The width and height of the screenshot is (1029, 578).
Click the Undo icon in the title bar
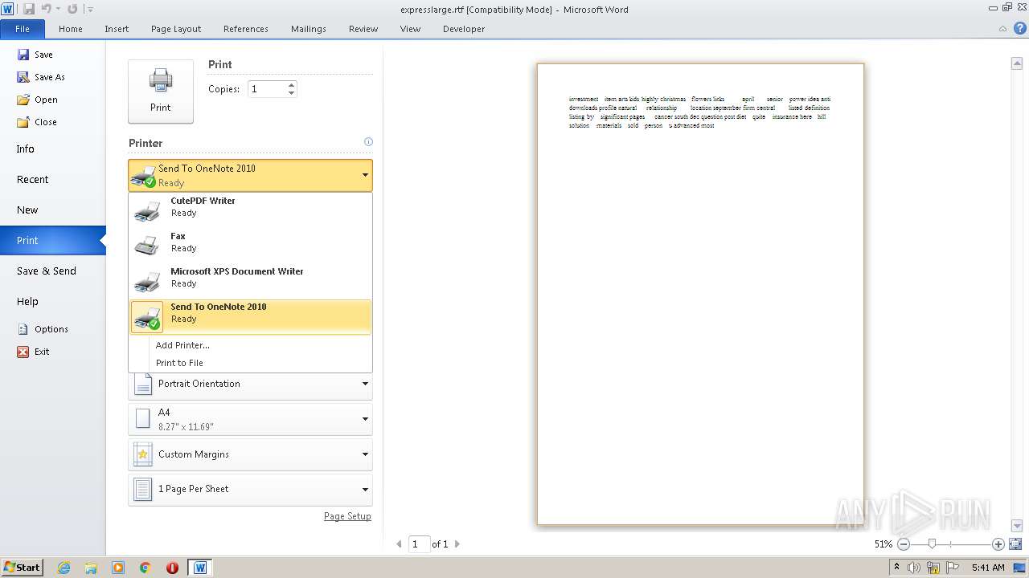[47, 9]
